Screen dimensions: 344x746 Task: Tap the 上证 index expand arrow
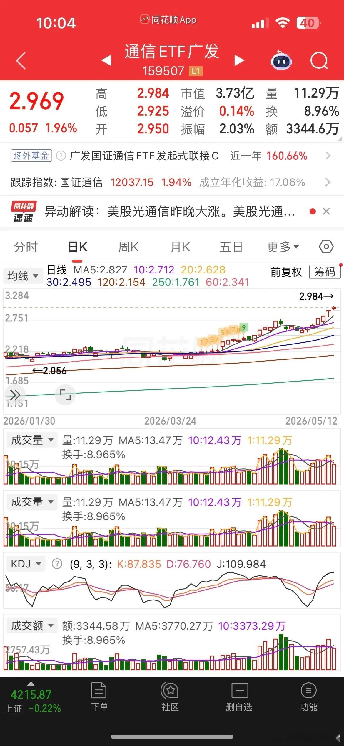point(31,684)
